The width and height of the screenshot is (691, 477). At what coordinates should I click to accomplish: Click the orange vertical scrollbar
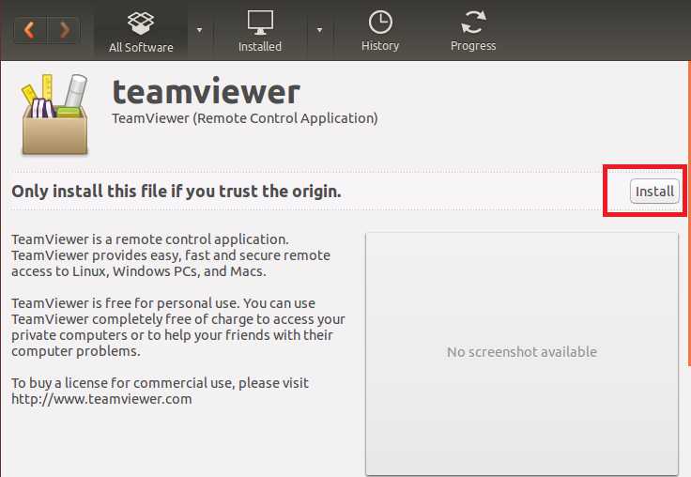(x=689, y=214)
